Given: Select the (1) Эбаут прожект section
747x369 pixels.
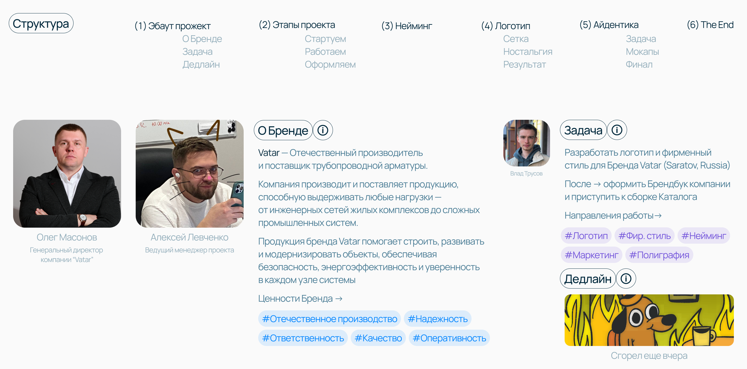Looking at the screenshot, I should point(172,26).
